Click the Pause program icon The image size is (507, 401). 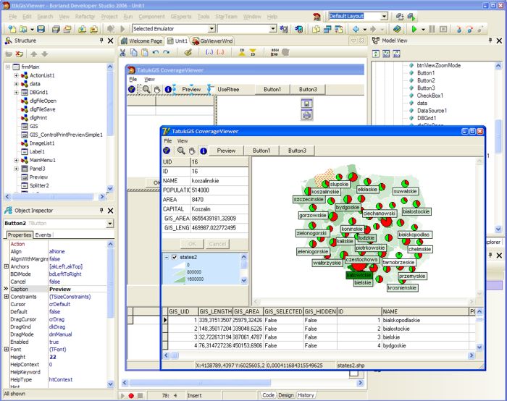pyautogui.click(x=432, y=29)
